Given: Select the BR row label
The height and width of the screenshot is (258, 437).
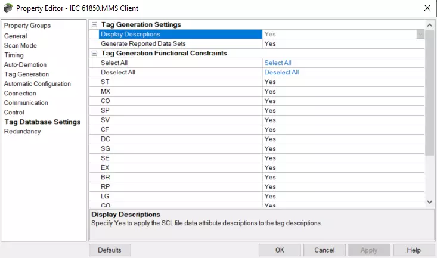Looking at the screenshot, I should point(106,177).
